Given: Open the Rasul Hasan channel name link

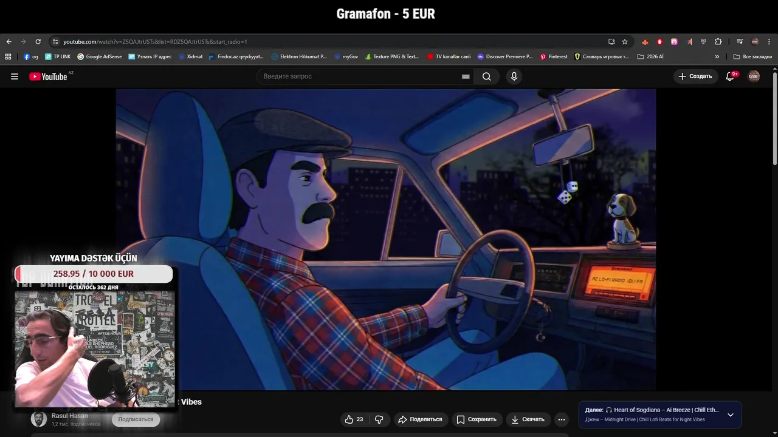Looking at the screenshot, I should click(69, 416).
